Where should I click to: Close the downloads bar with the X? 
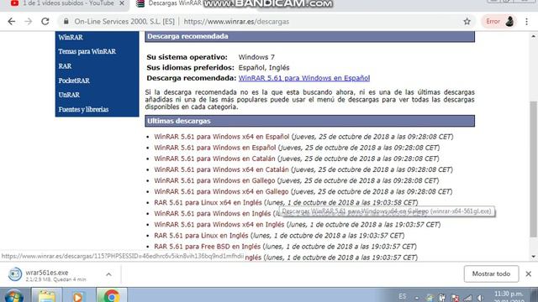pyautogui.click(x=529, y=274)
